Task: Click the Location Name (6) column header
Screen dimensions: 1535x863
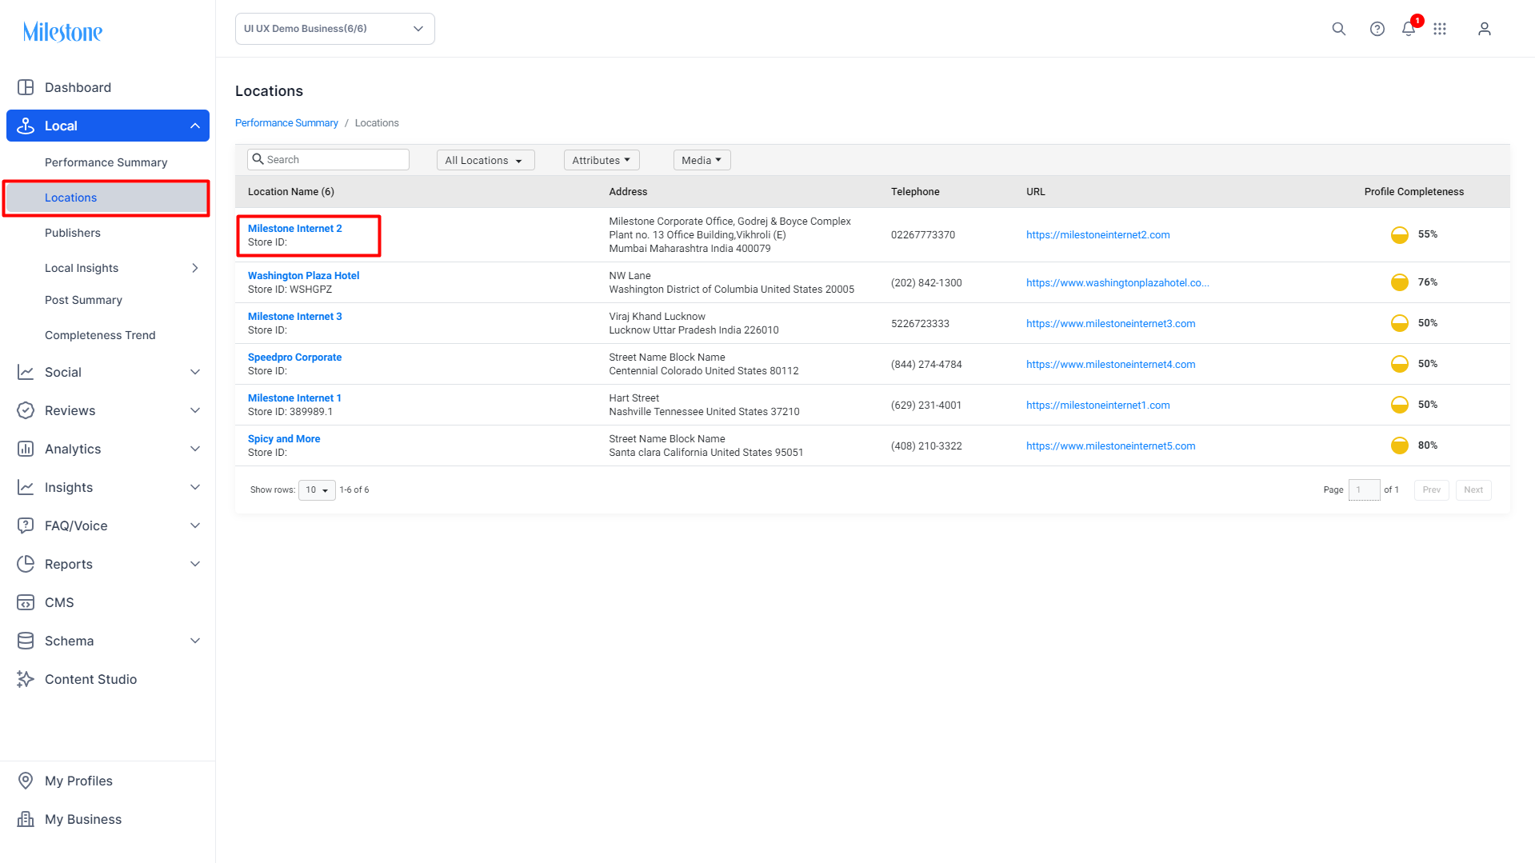Action: click(290, 192)
